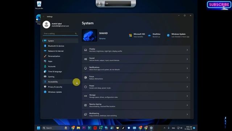Click the System page heading

tap(88, 23)
